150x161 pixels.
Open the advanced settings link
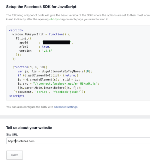(66, 107)
